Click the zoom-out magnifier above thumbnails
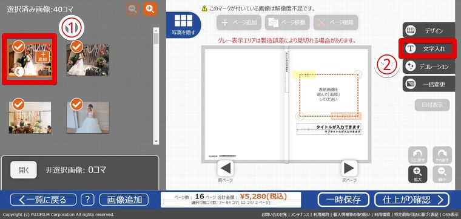Image resolution: width=461 pixels, height=219 pixels. point(133,9)
